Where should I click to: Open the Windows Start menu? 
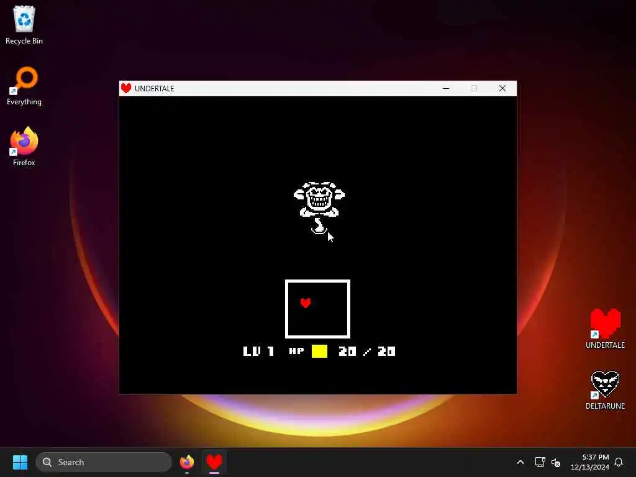20,462
